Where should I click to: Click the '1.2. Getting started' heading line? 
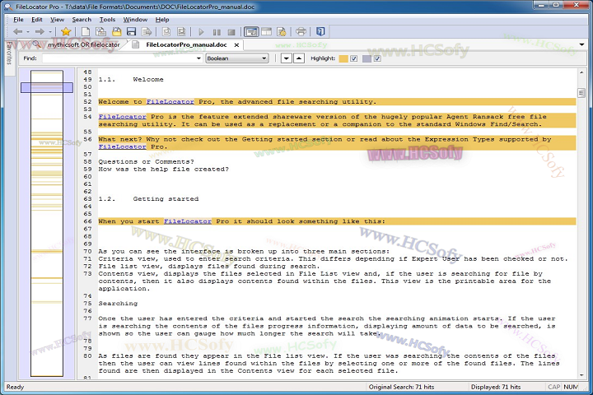148,199
